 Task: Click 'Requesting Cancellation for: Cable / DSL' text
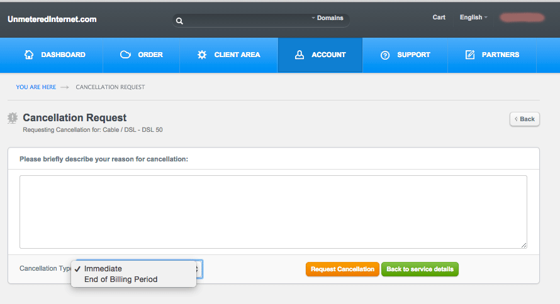pyautogui.click(x=92, y=130)
